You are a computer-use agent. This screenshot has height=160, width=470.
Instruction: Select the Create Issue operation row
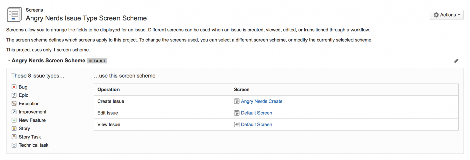click(111, 101)
